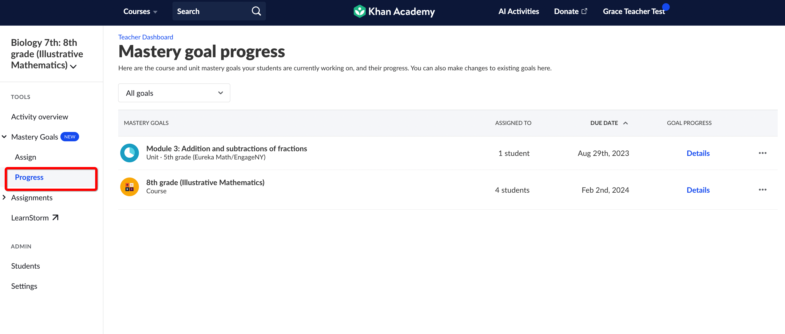Open Students under the Admin section
This screenshot has height=334, width=785.
tap(25, 265)
